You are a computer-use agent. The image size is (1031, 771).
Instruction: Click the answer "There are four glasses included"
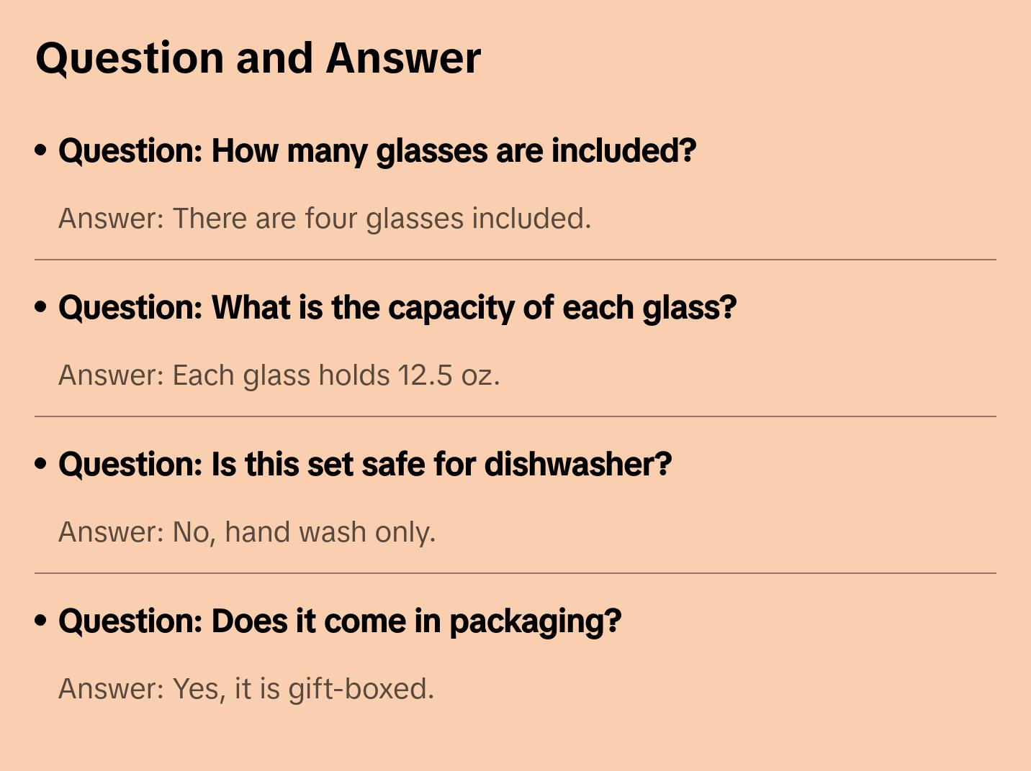[325, 219]
